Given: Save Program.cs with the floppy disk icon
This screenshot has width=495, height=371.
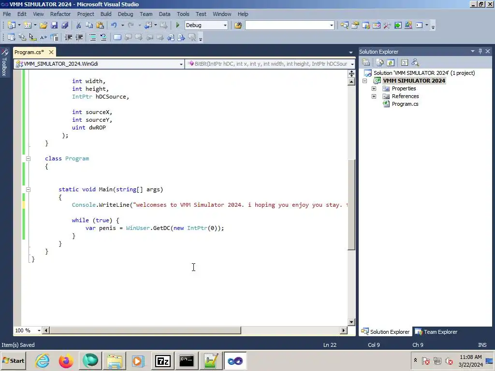Looking at the screenshot, I should (54, 25).
